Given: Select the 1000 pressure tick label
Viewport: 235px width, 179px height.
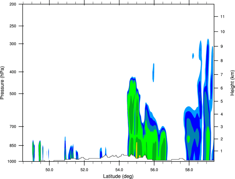Looking at the screenshot, I should coord(12,161).
